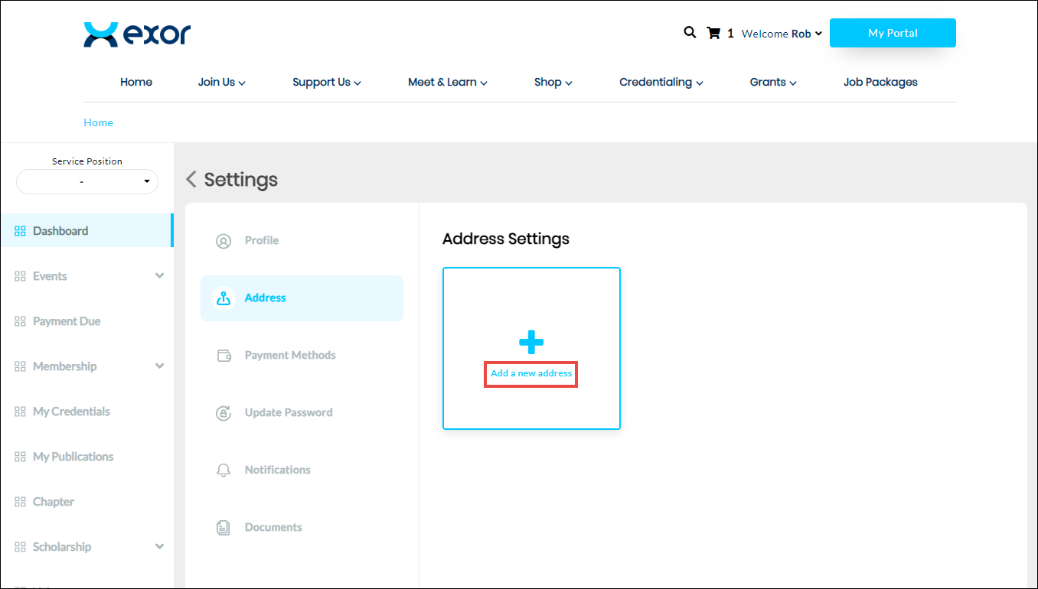Click the exor logo
The height and width of the screenshot is (589, 1038).
click(137, 34)
